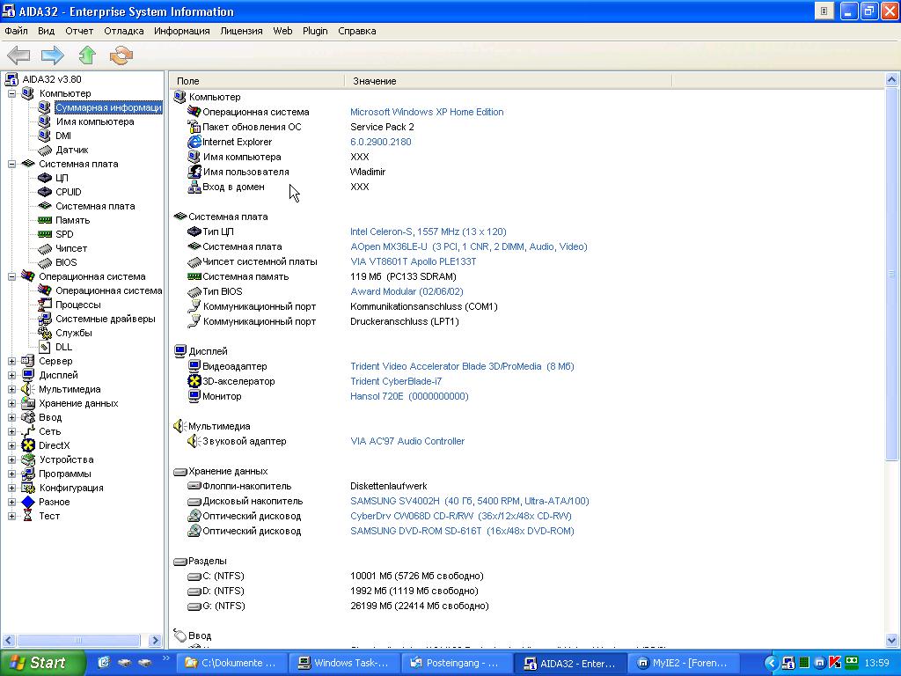
Task: Click the DMI computer icon in tree
Action: (x=44, y=136)
